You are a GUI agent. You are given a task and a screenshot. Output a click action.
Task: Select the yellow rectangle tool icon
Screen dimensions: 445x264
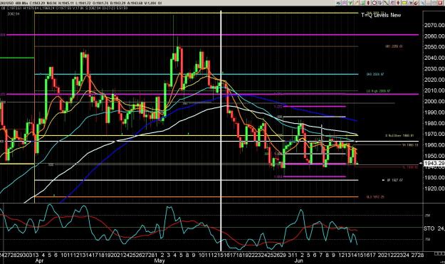[x=404, y=3]
